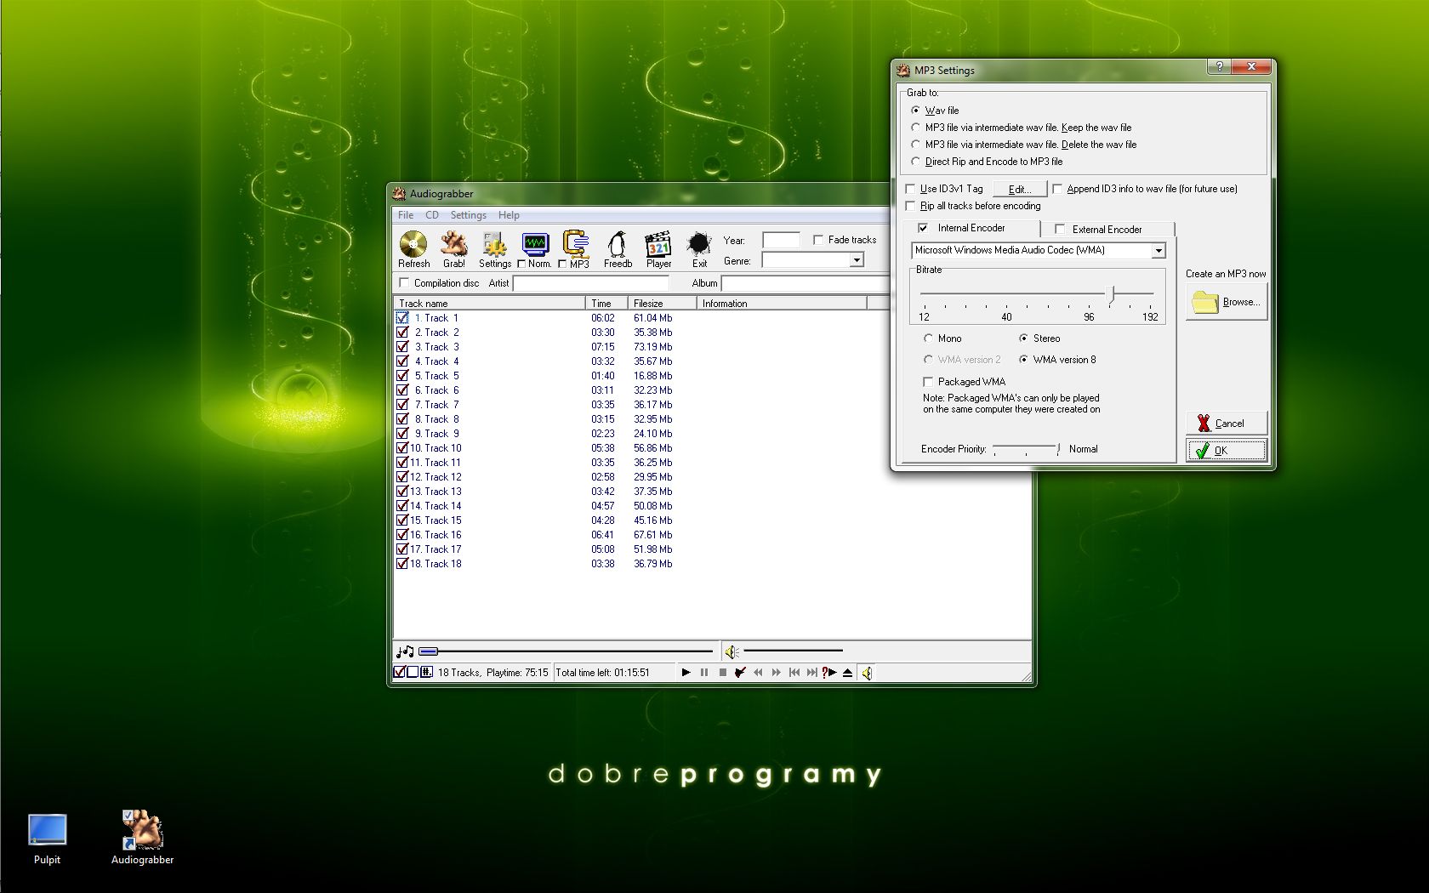Select the Stereo radio button

tap(1023, 338)
